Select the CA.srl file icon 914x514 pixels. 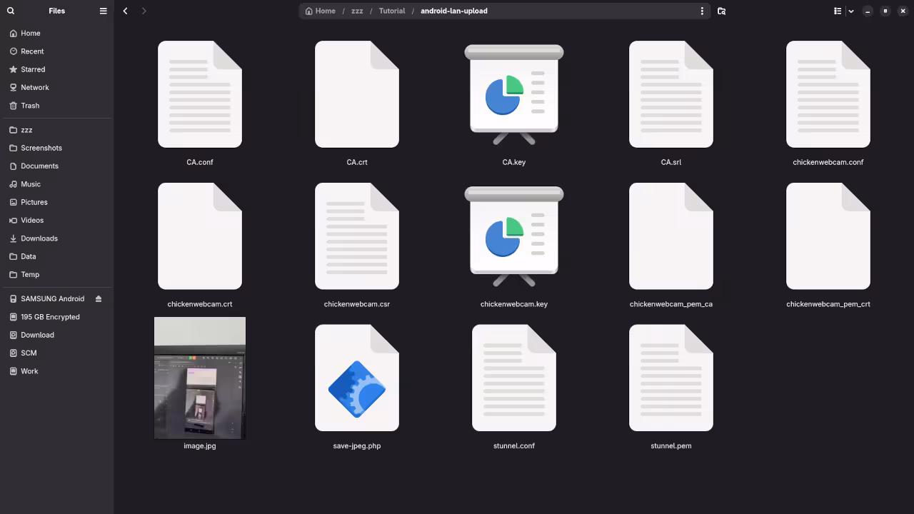(671, 94)
